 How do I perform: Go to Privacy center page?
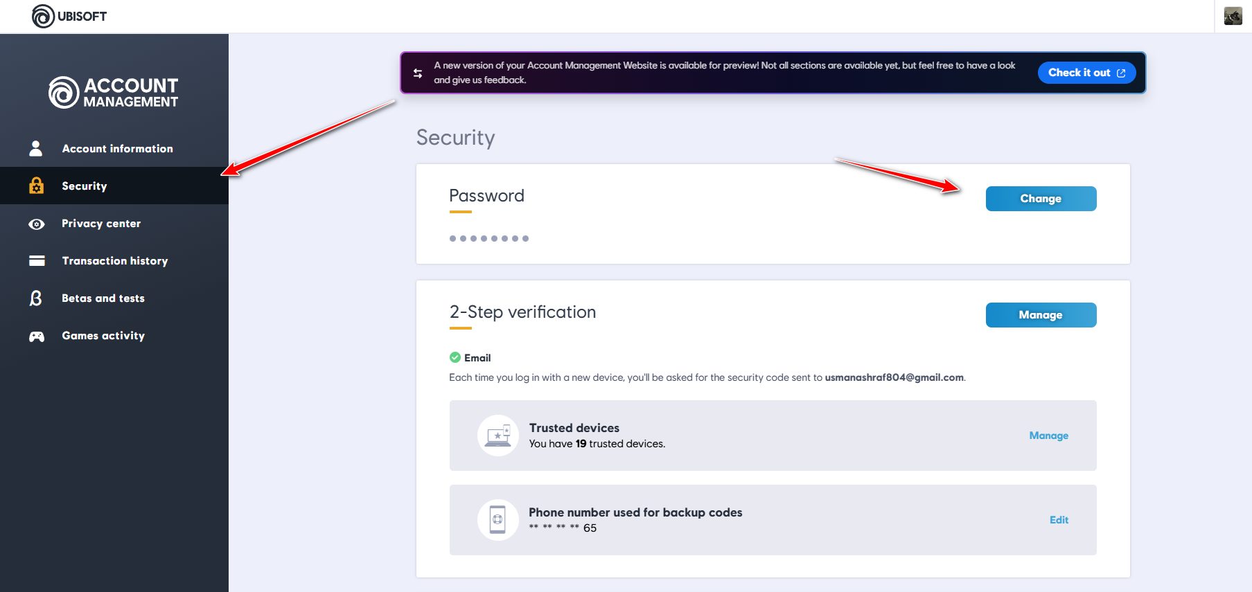point(101,224)
